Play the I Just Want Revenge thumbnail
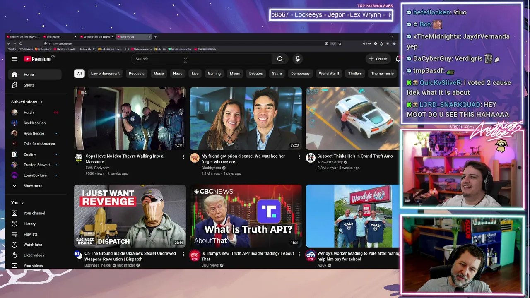The height and width of the screenshot is (298, 530). [x=130, y=216]
